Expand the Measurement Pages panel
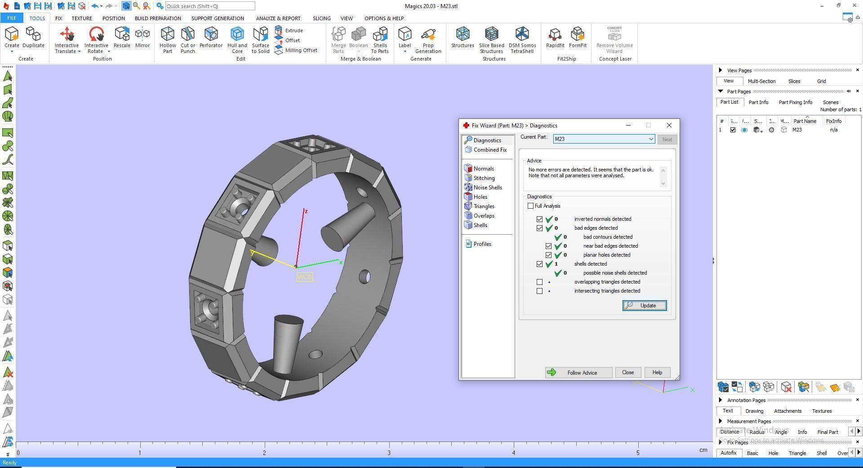863x468 pixels. (x=721, y=421)
